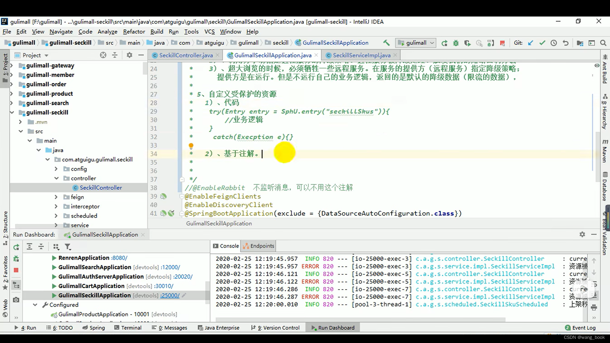The height and width of the screenshot is (343, 610).
Task: Click the Build project hammer icon
Action: tap(386, 43)
